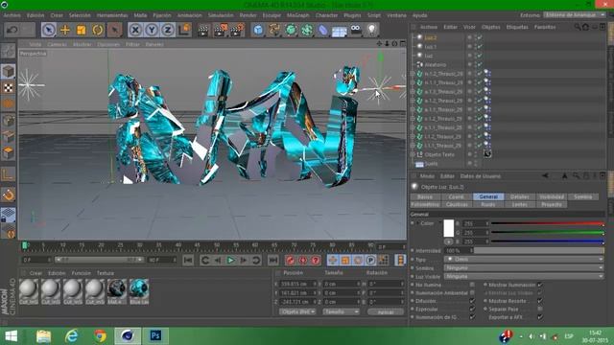Open the spline pen tool icon

274,30
